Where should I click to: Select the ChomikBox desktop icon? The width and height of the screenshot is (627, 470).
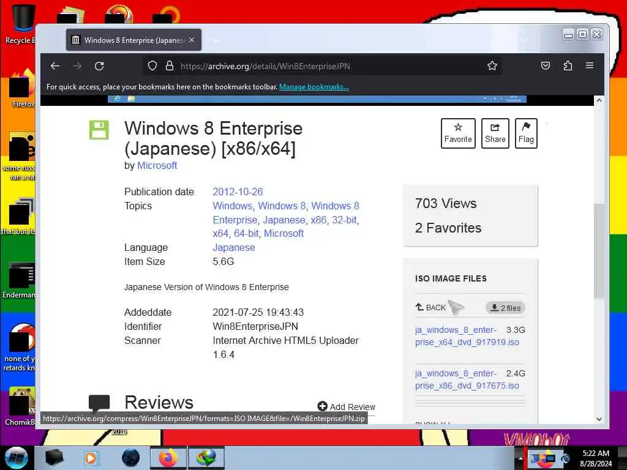click(20, 406)
